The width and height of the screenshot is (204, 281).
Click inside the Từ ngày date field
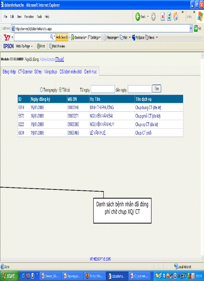(103, 89)
